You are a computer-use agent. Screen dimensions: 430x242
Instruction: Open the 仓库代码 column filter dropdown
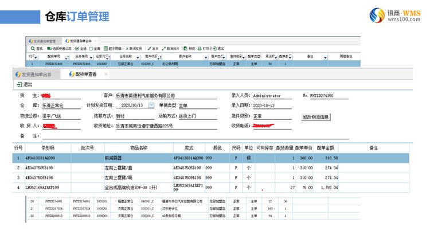tap(108, 57)
